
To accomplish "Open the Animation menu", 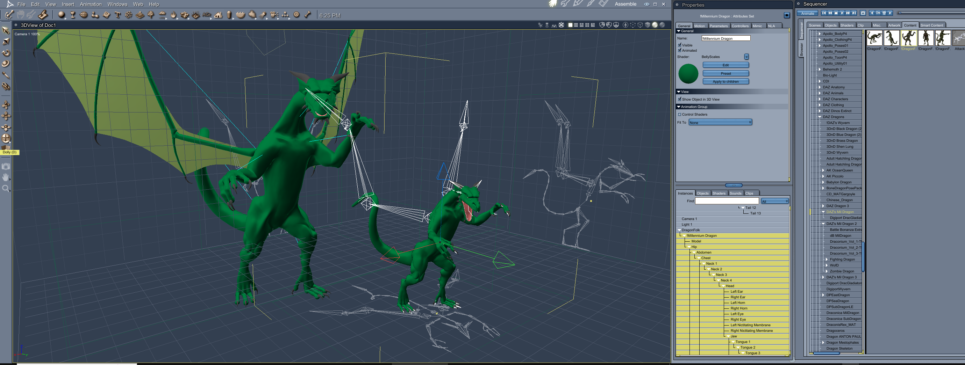I will 91,4.
